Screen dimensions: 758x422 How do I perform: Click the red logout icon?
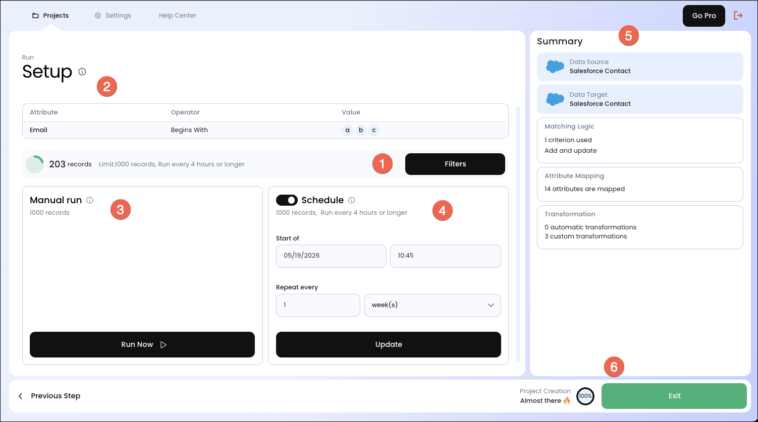point(738,16)
